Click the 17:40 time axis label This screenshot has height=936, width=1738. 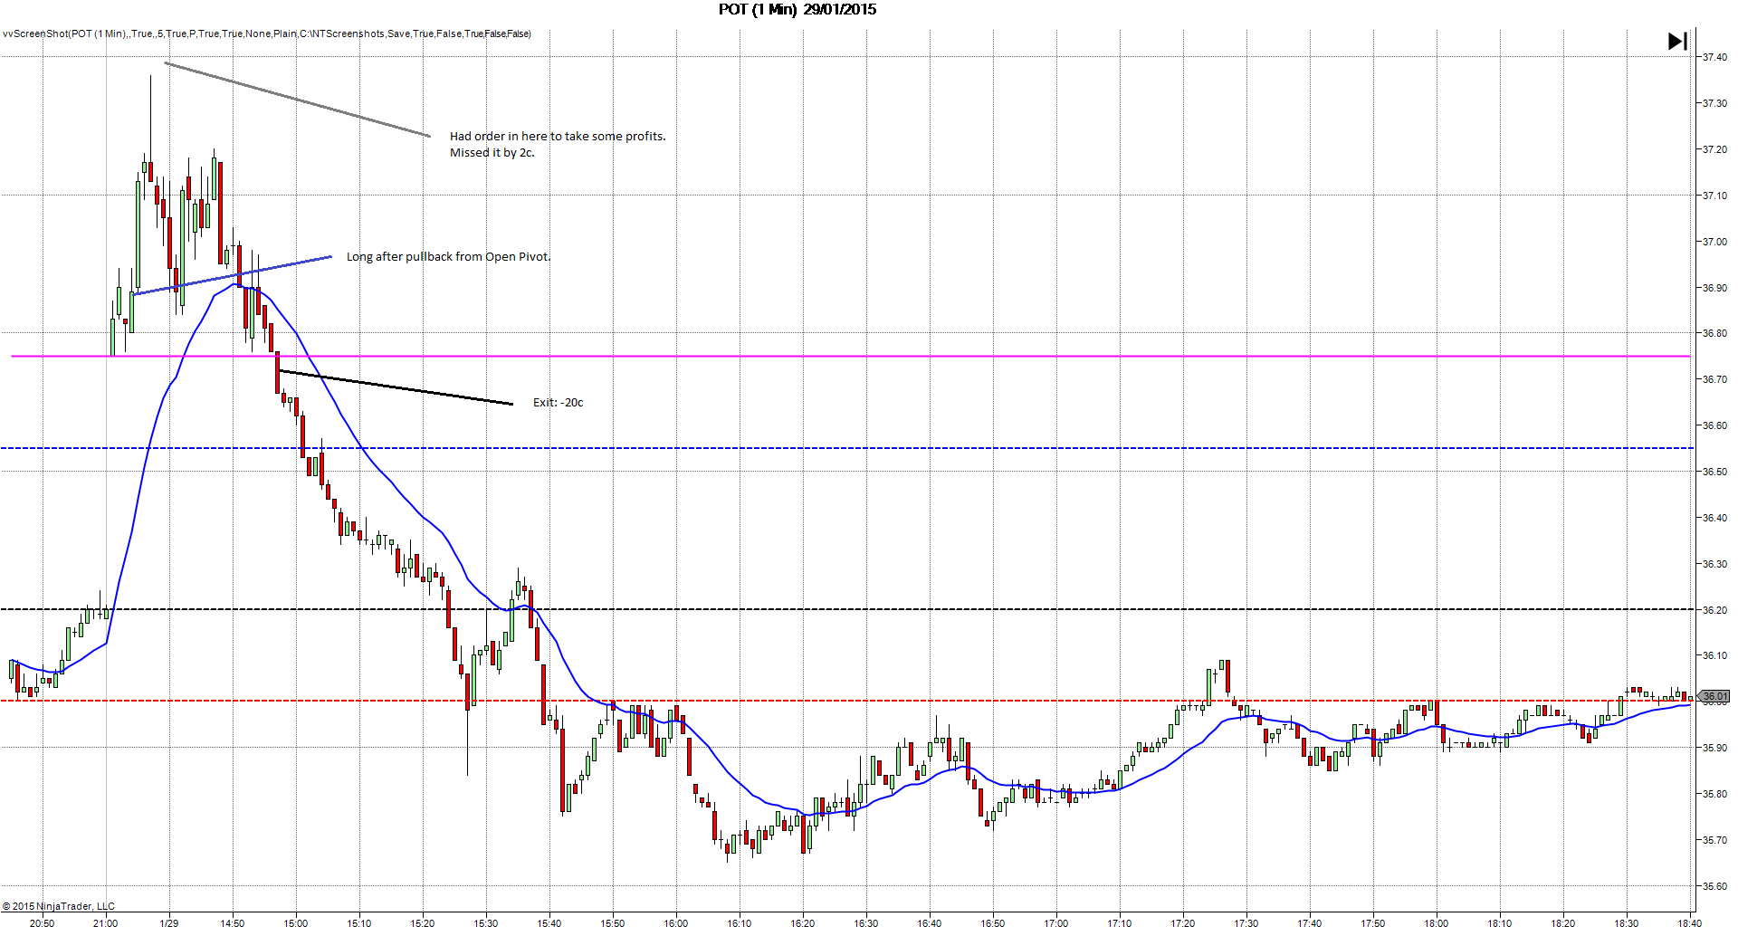pyautogui.click(x=1310, y=924)
